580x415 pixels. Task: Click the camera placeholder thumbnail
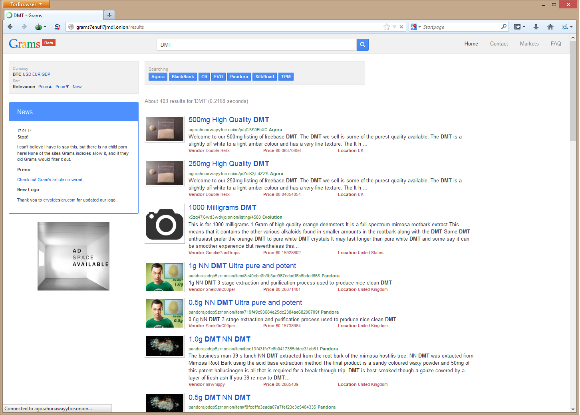point(165,224)
